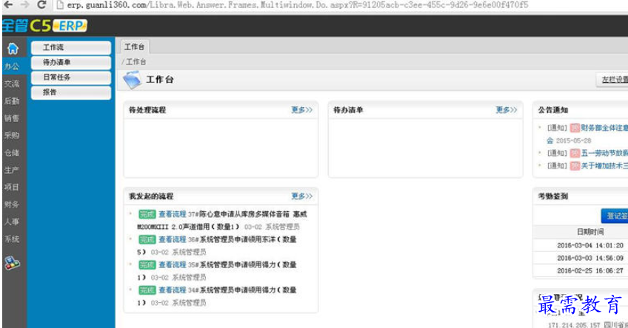Open the colorful blocks icon in the sidebar
The width and height of the screenshot is (628, 328).
pyautogui.click(x=13, y=263)
